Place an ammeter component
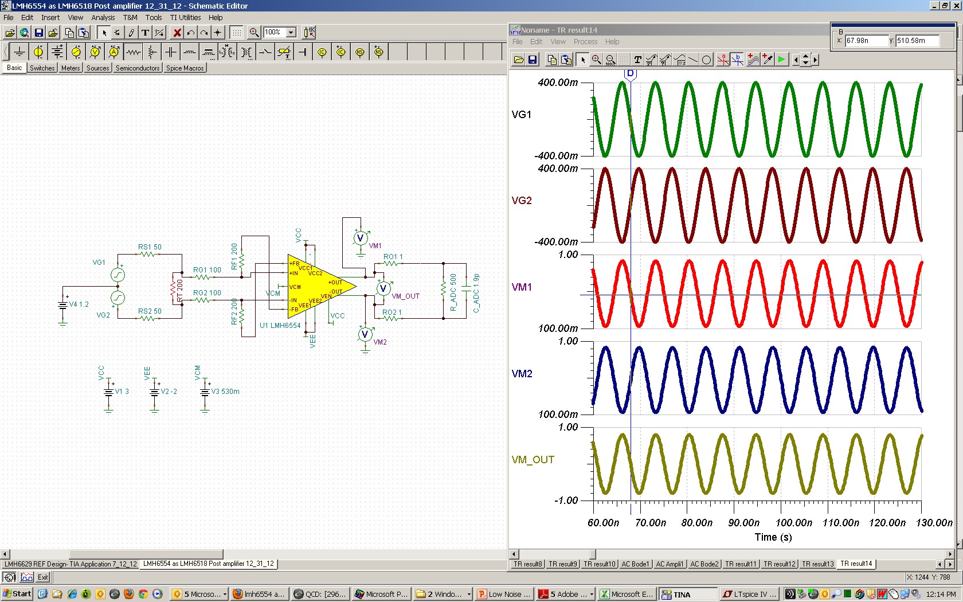The height and width of the screenshot is (602, 963). click(114, 52)
